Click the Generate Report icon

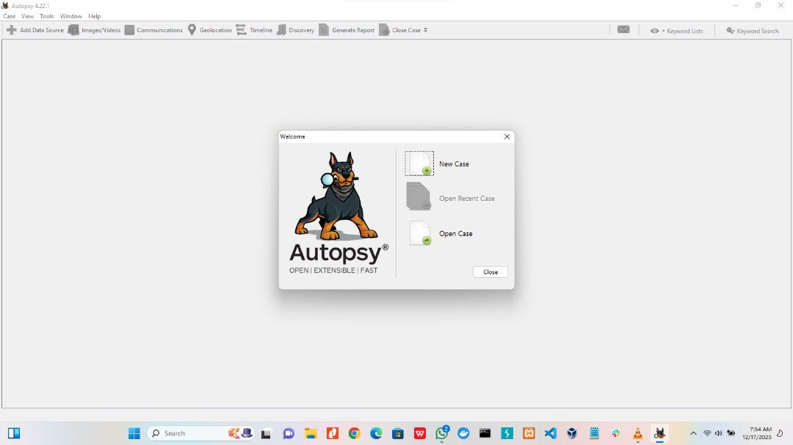point(324,30)
